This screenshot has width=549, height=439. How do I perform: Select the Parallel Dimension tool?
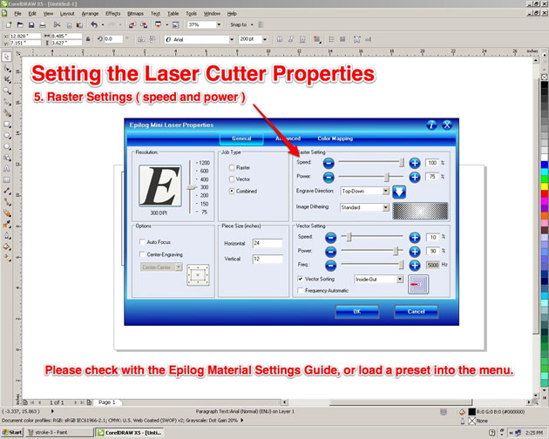tap(7, 191)
